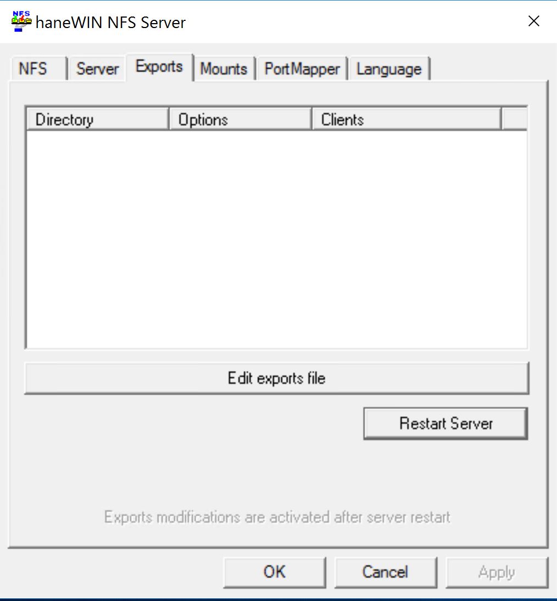Cancel the dialog
Viewport: 557px width, 601px height.
click(x=386, y=572)
